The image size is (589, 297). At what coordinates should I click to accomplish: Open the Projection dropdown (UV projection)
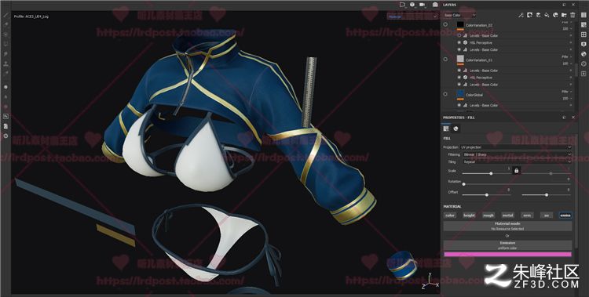(x=516, y=147)
